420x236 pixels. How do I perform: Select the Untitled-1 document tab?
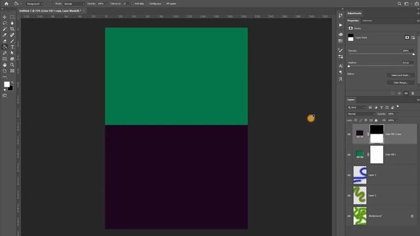(x=50, y=11)
